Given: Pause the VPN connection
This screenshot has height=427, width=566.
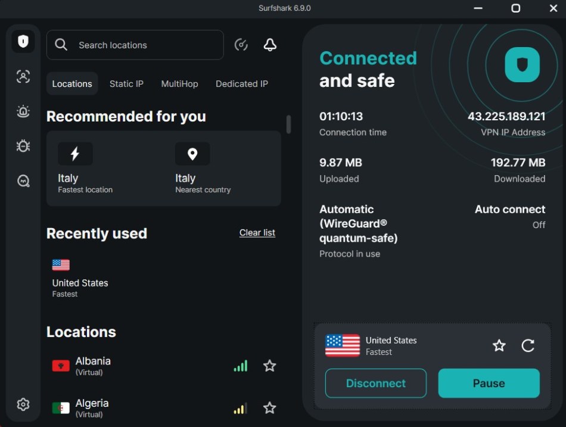Looking at the screenshot, I should click(x=489, y=384).
